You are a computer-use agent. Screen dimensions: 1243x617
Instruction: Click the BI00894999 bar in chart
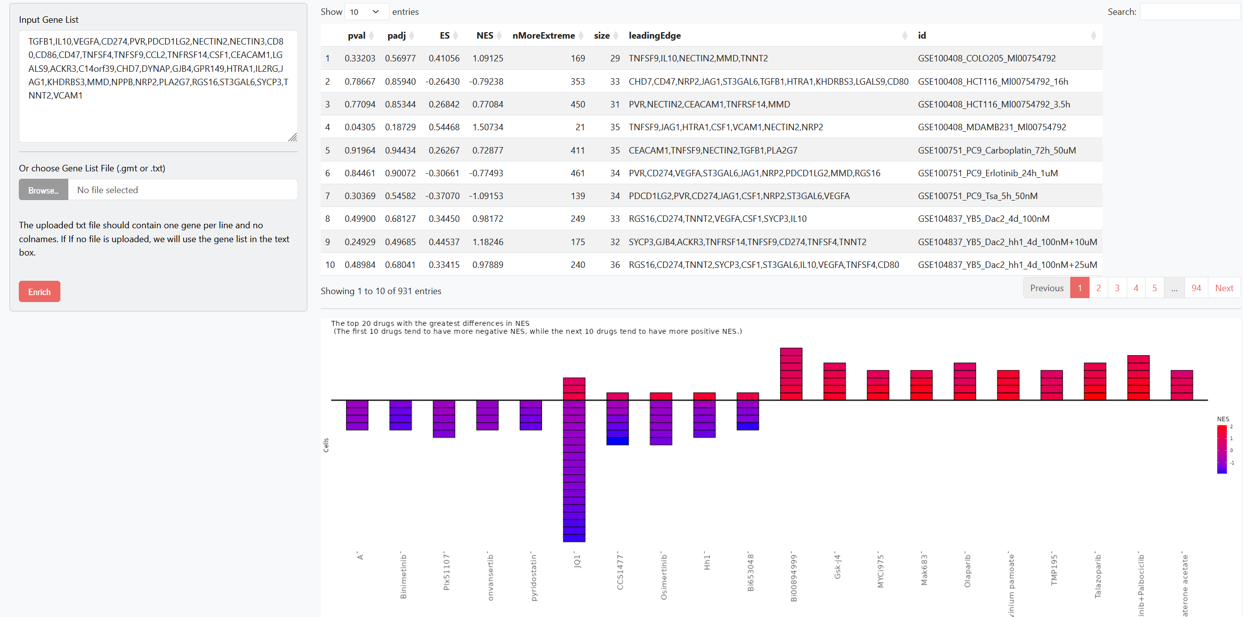tap(791, 374)
